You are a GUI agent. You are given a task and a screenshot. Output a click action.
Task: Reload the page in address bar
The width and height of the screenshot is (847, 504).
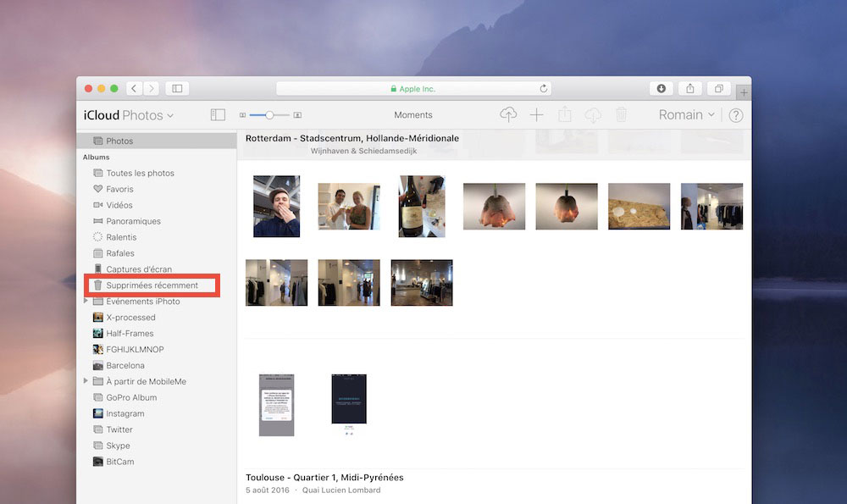543,88
